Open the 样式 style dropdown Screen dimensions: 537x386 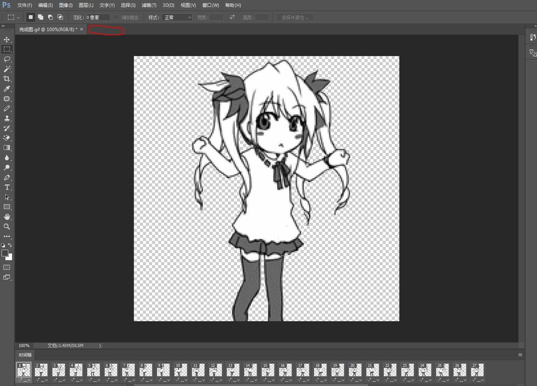click(177, 17)
